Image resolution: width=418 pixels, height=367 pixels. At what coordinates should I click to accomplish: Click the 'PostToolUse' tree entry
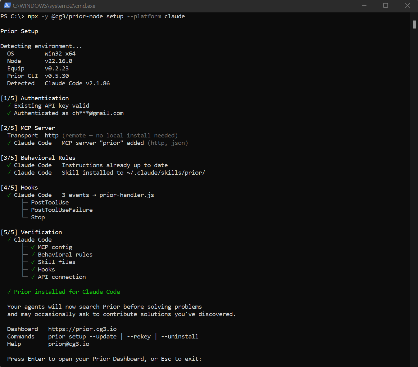coord(50,203)
